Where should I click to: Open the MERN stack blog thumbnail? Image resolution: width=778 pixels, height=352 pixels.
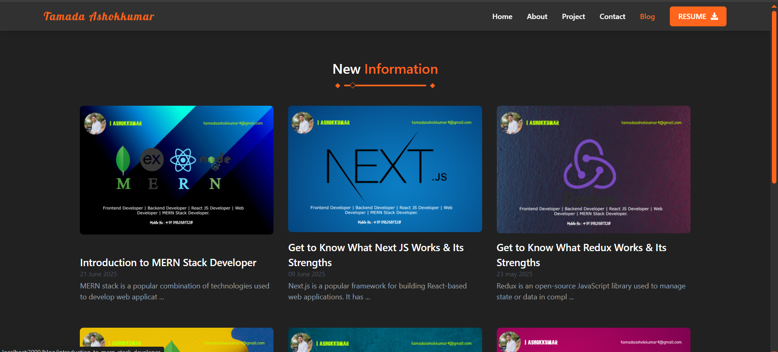(177, 170)
